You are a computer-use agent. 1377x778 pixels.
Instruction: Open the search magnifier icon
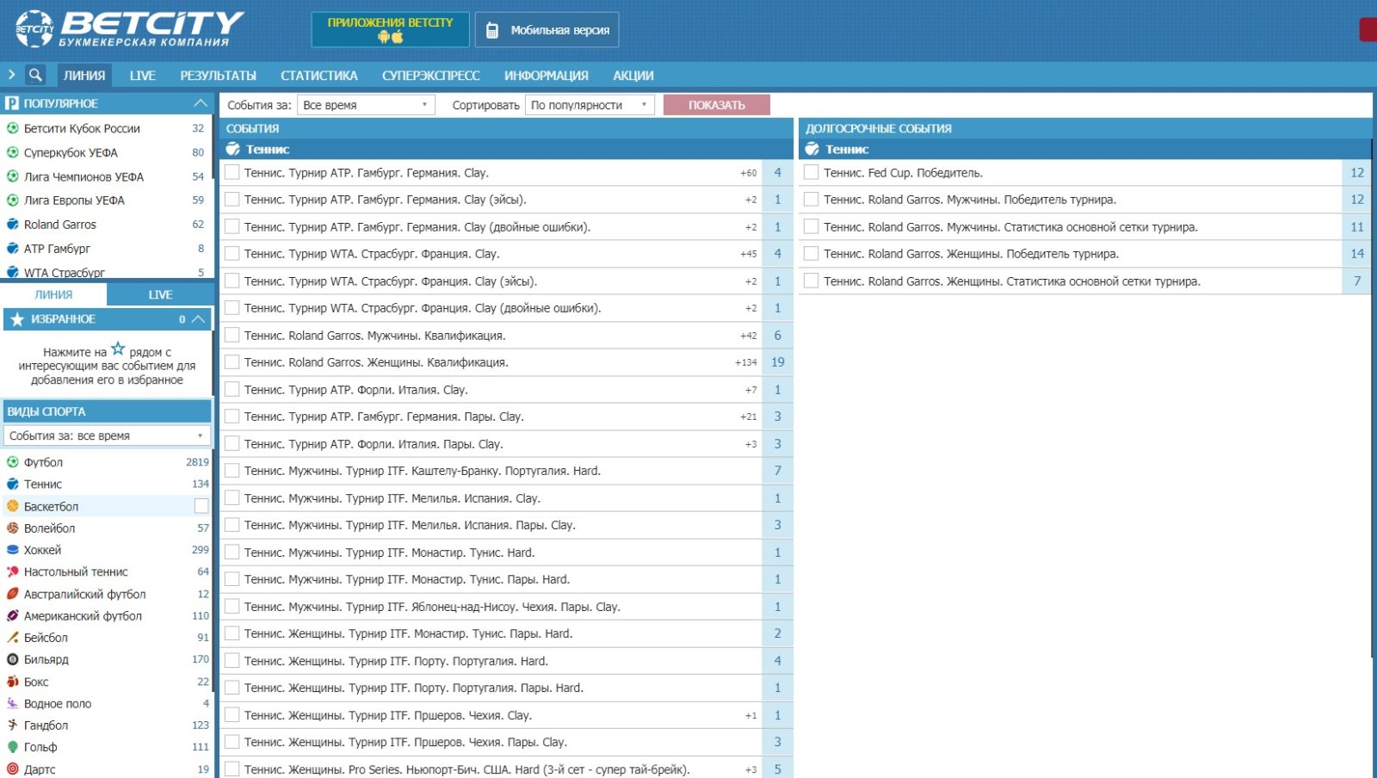click(x=35, y=75)
